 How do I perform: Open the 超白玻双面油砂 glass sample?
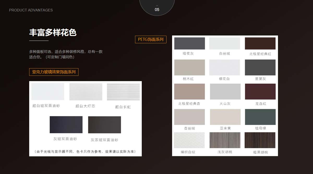pyautogui.click(x=48, y=91)
